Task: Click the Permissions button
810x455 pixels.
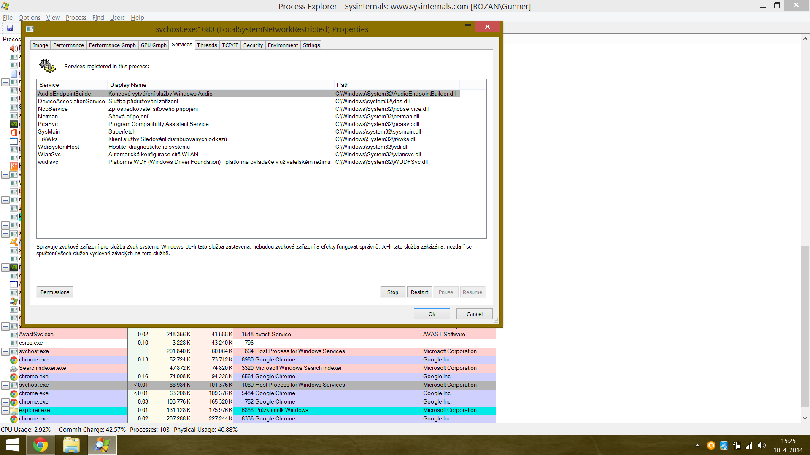Action: [55, 292]
